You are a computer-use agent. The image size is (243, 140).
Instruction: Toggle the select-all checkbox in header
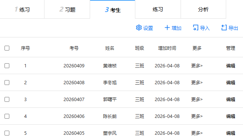click(7, 48)
